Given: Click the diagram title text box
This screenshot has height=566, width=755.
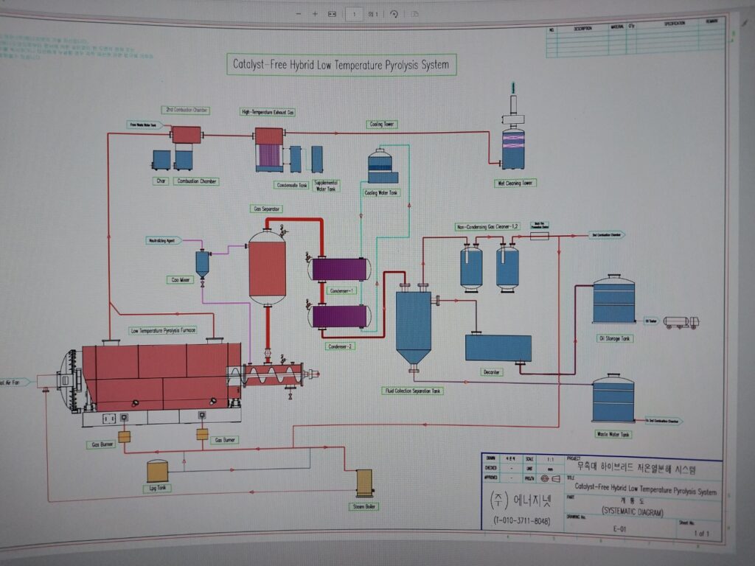Looking at the screenshot, I should (341, 65).
